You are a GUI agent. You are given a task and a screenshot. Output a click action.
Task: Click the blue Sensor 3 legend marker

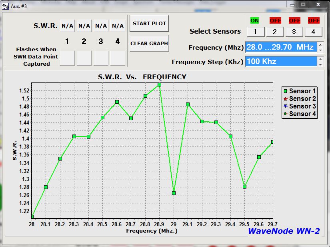[x=286, y=106]
